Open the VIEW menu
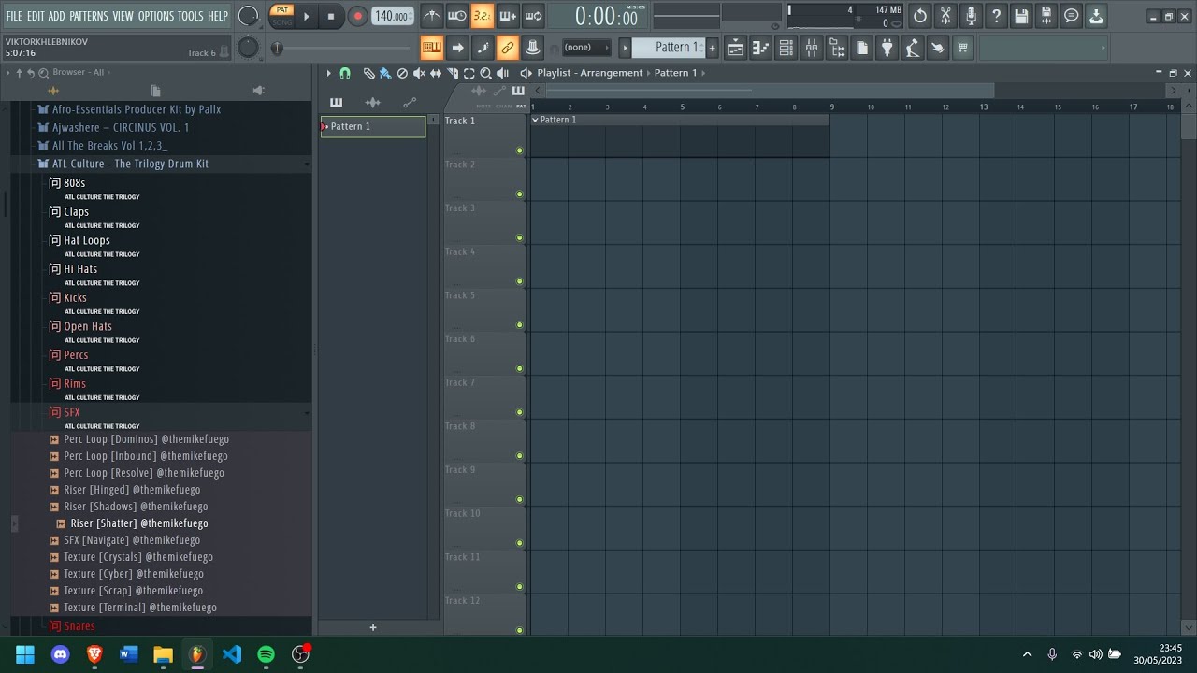Viewport: 1197px width, 673px height. point(123,16)
